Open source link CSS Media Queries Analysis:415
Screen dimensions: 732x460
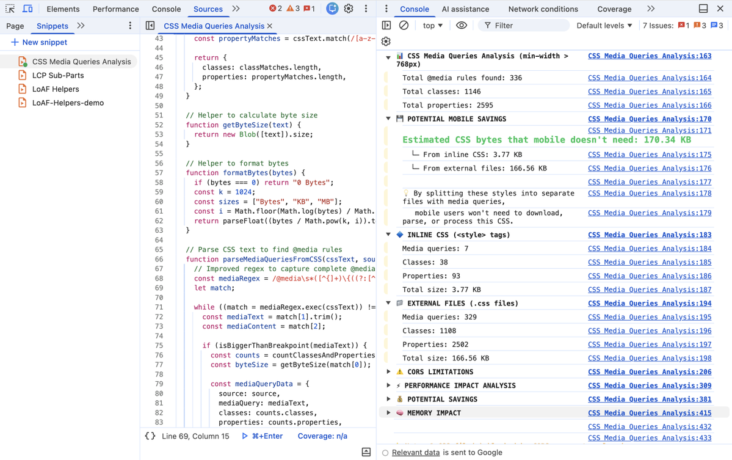[x=650, y=414]
